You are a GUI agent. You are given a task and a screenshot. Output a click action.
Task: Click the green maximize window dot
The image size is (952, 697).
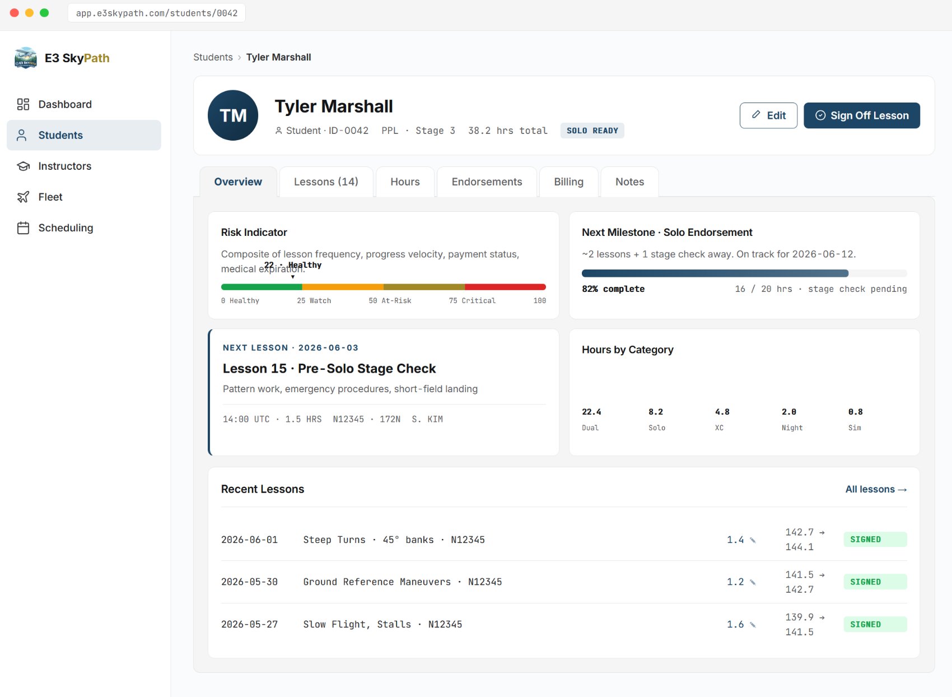[44, 13]
